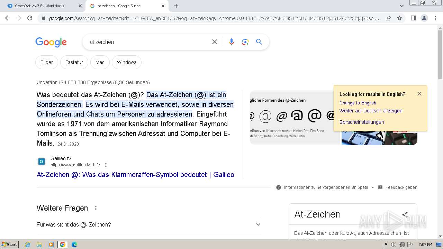
Task: Open the Chrome profile avatar
Action: pos(424,18)
